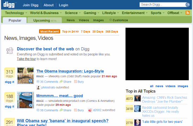Focus the Search Digg input field

click(x=162, y=5)
